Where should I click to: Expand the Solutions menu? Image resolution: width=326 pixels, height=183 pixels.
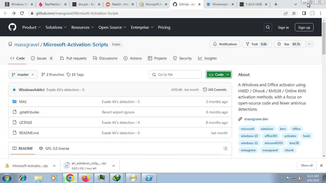tap(56, 27)
